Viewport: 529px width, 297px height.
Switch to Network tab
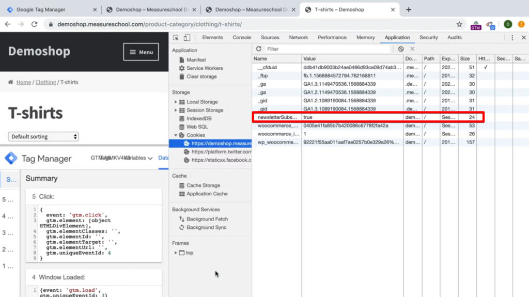298,38
